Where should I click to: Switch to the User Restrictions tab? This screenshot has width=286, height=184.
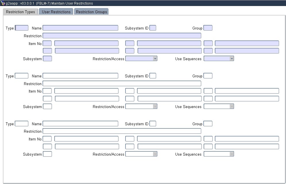coord(56,12)
